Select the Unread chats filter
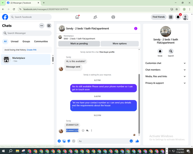The width and height of the screenshot is (193, 154). [x=15, y=41]
